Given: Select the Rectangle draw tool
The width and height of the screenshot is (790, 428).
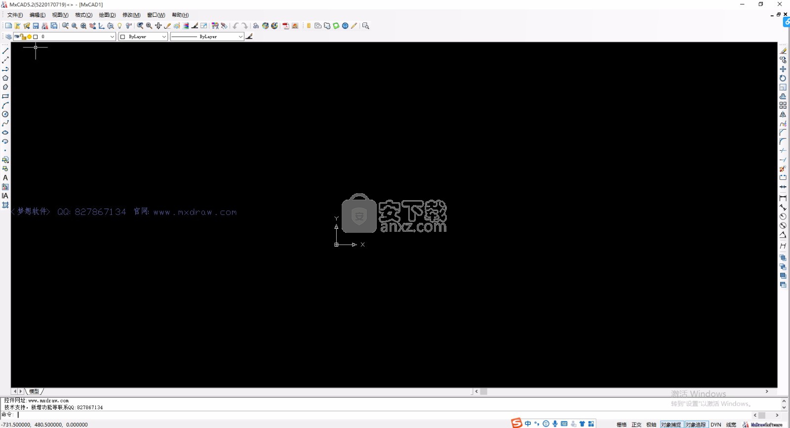Looking at the screenshot, I should coord(5,96).
